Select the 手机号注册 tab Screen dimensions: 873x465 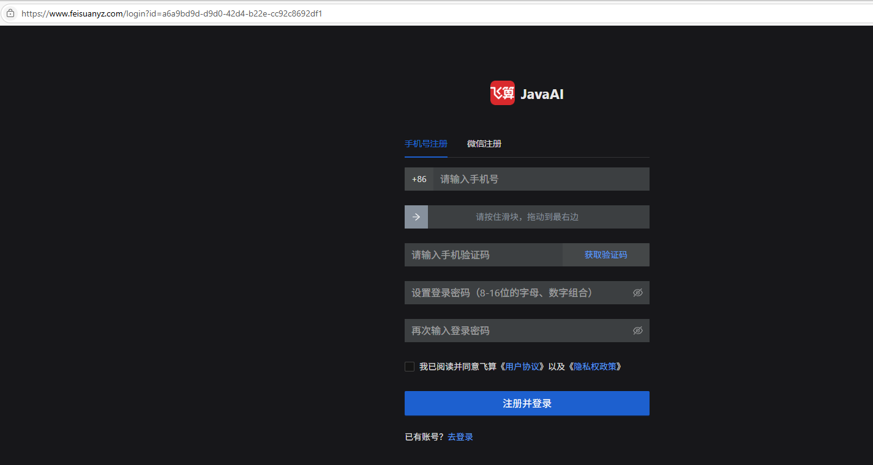[425, 144]
